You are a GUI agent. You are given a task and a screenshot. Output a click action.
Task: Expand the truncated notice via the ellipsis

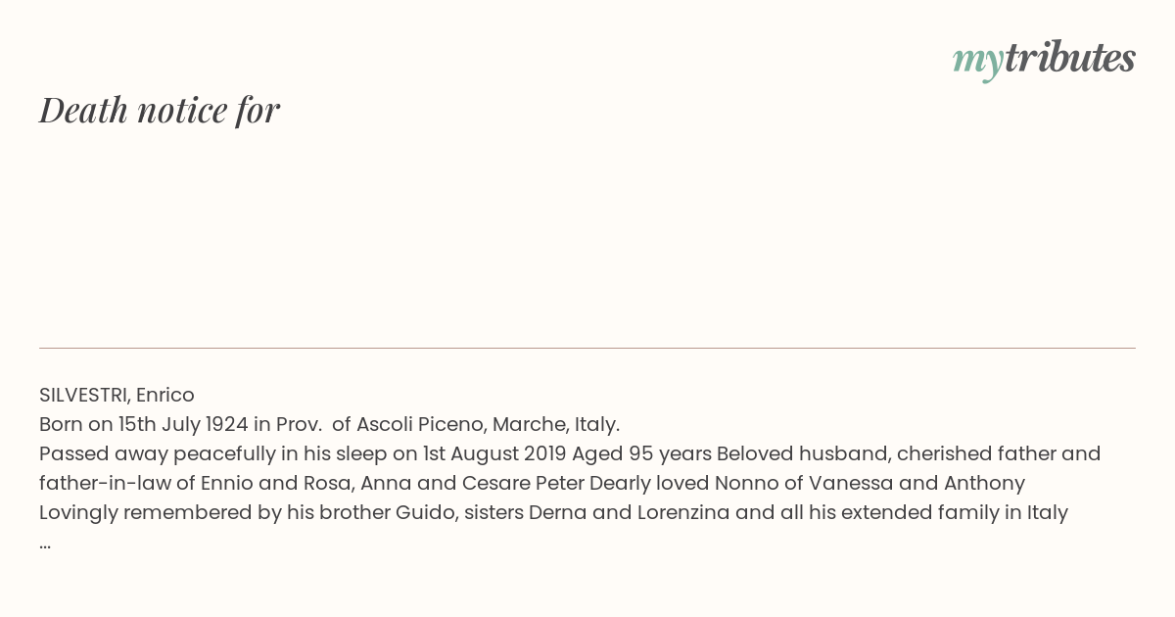pyautogui.click(x=45, y=542)
